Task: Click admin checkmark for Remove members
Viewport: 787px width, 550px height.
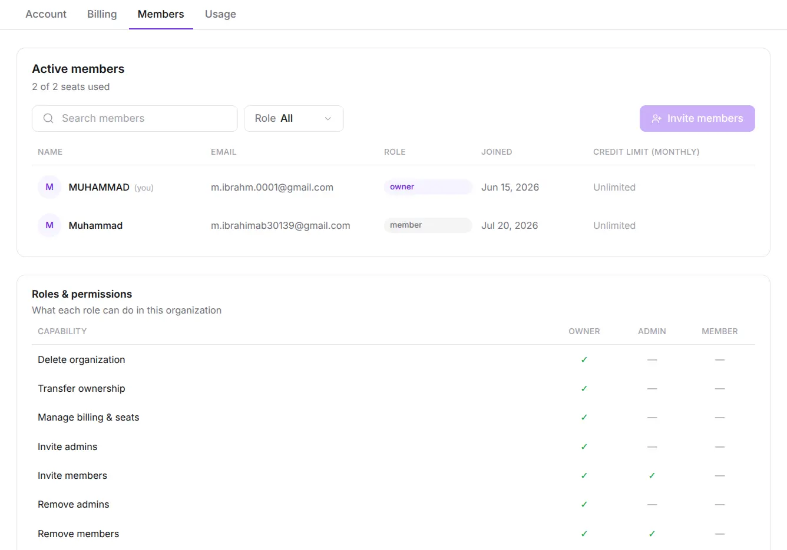Action: pyautogui.click(x=652, y=534)
